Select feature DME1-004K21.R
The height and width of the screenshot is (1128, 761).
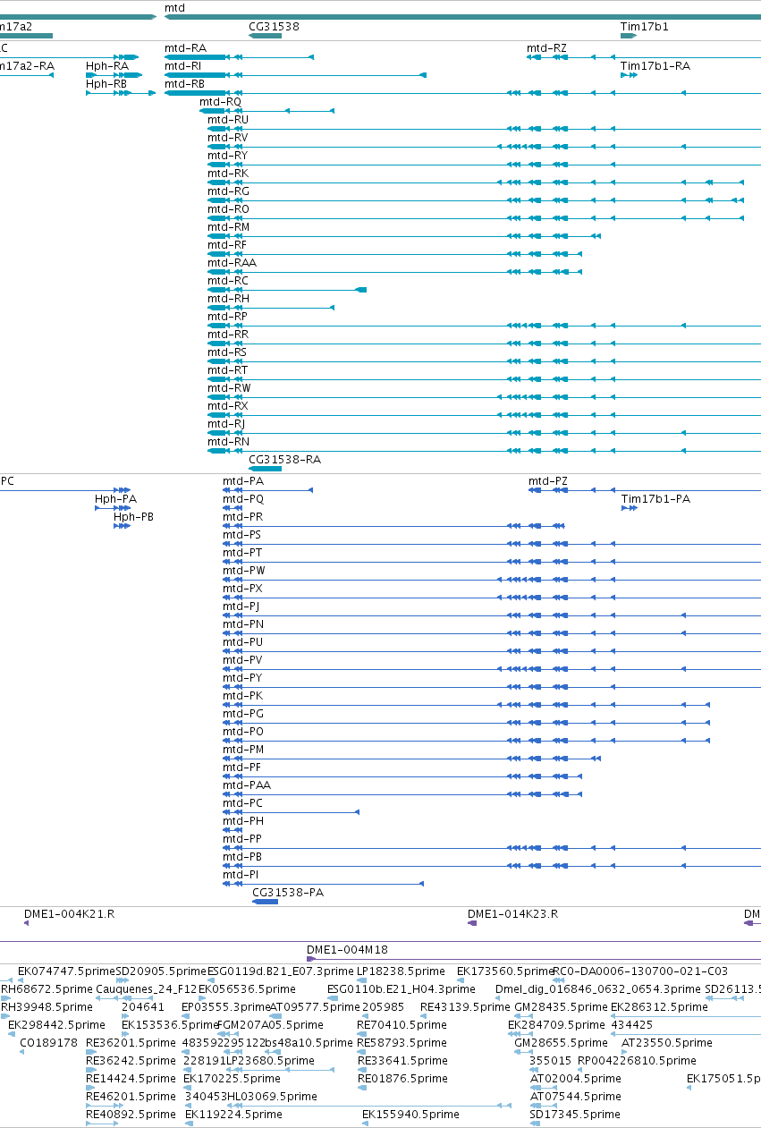tap(69, 913)
